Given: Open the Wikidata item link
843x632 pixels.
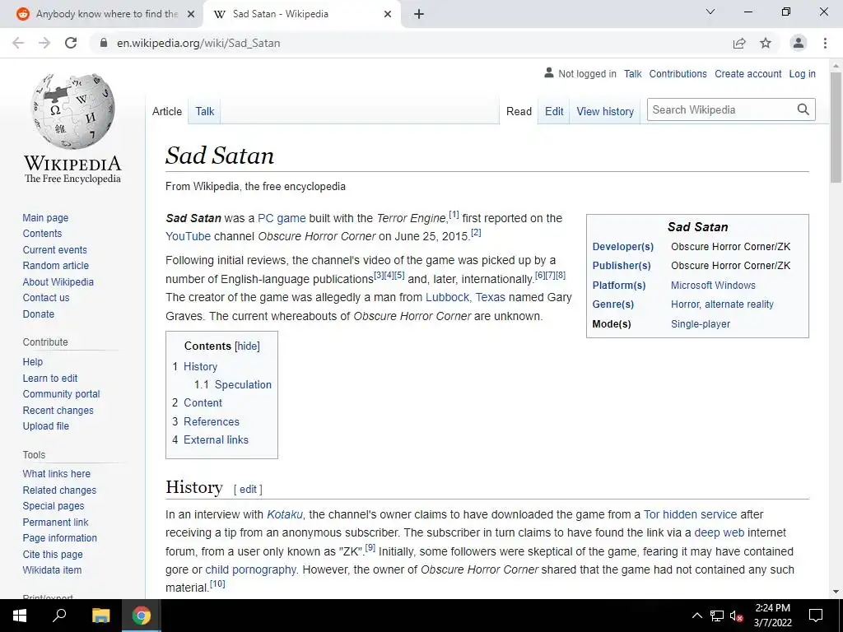Looking at the screenshot, I should [x=52, y=570].
